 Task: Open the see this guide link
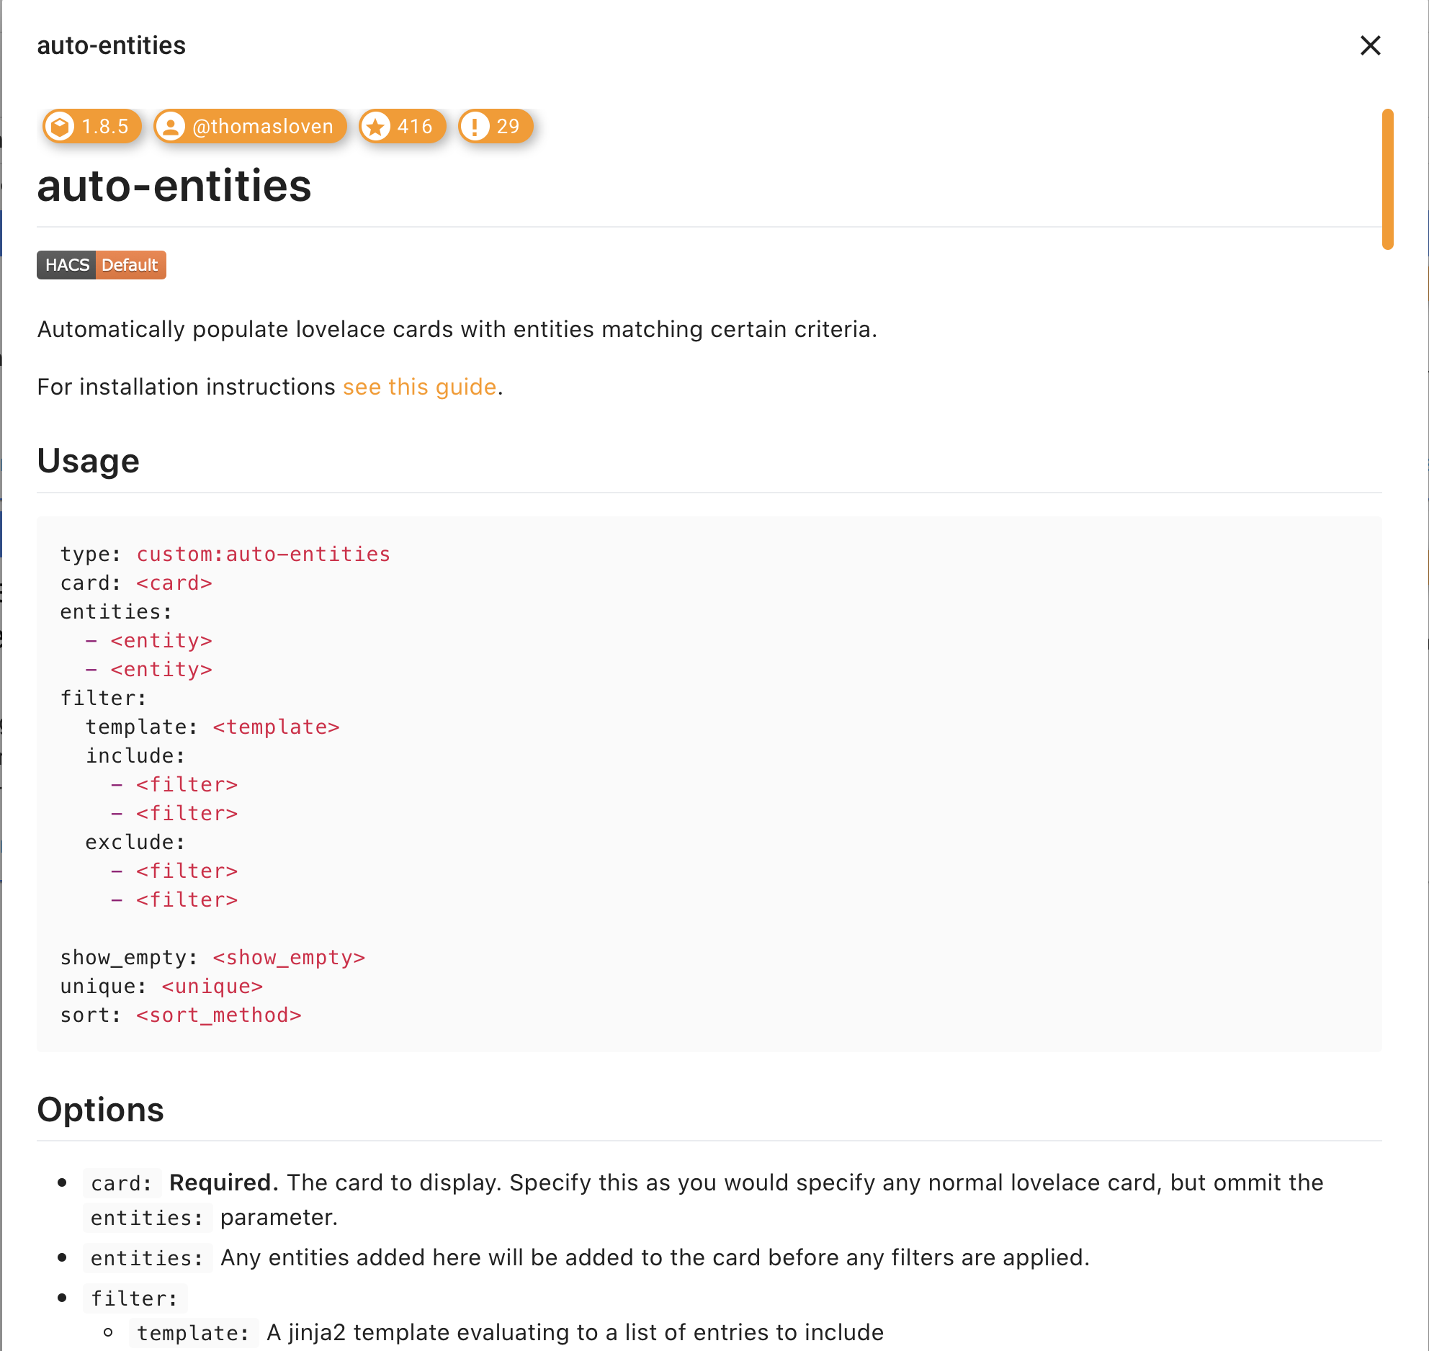point(419,387)
